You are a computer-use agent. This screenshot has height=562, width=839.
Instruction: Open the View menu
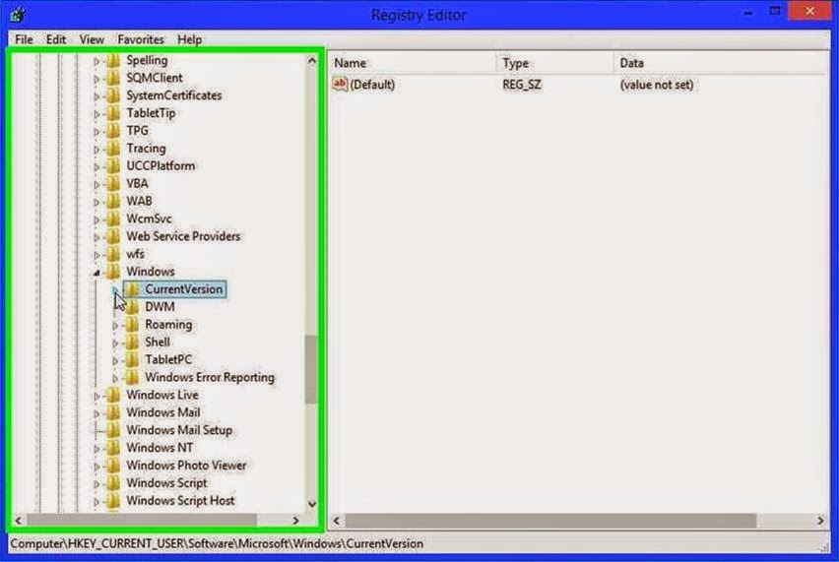click(x=92, y=39)
